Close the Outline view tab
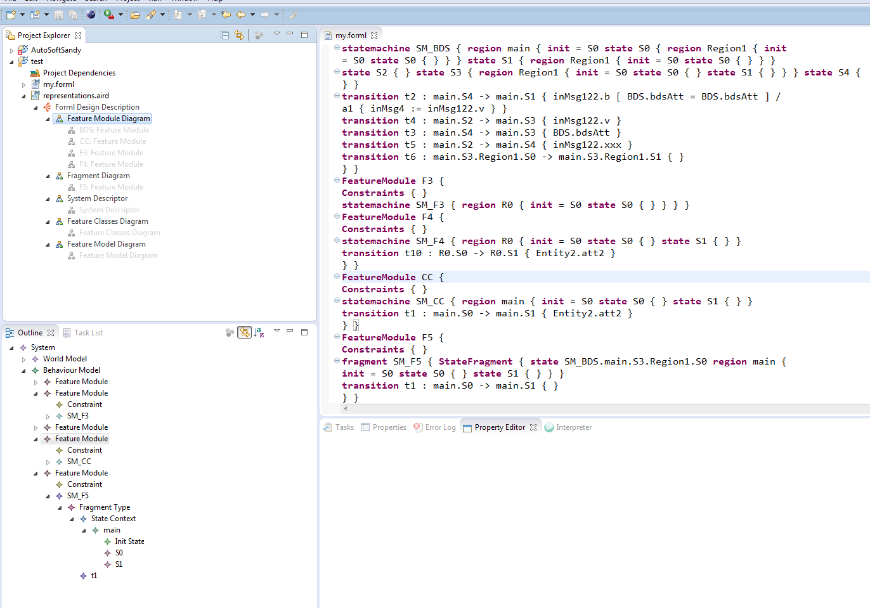Image resolution: width=870 pixels, height=608 pixels. tap(51, 333)
